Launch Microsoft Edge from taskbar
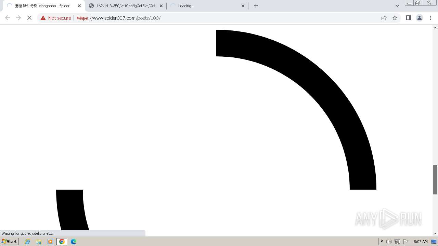The width and height of the screenshot is (438, 246). [73, 242]
